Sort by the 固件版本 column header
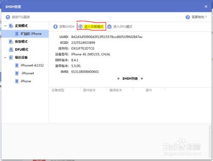The width and height of the screenshot is (213, 161). [89, 90]
